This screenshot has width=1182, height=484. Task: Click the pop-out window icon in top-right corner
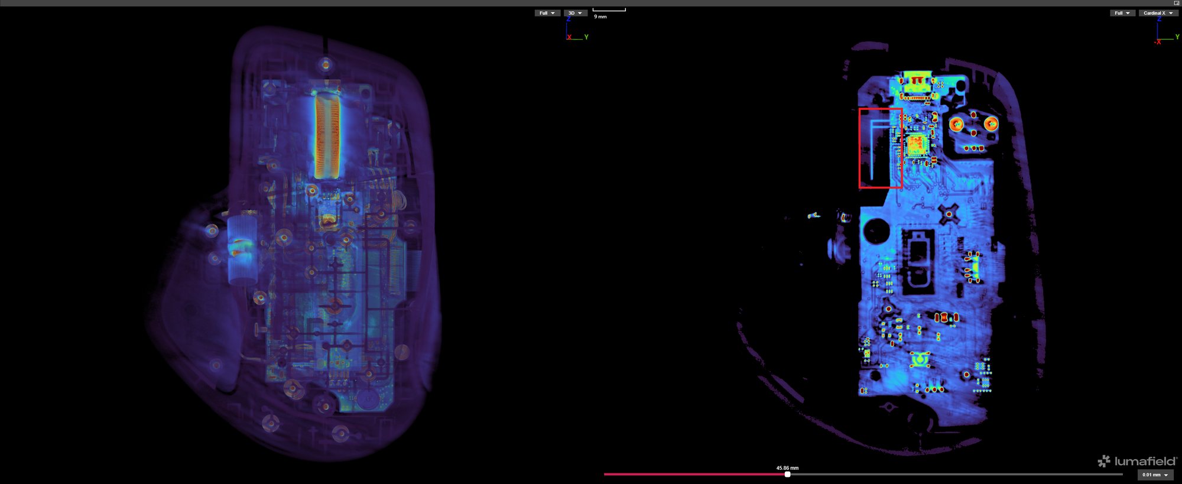pyautogui.click(x=1176, y=3)
